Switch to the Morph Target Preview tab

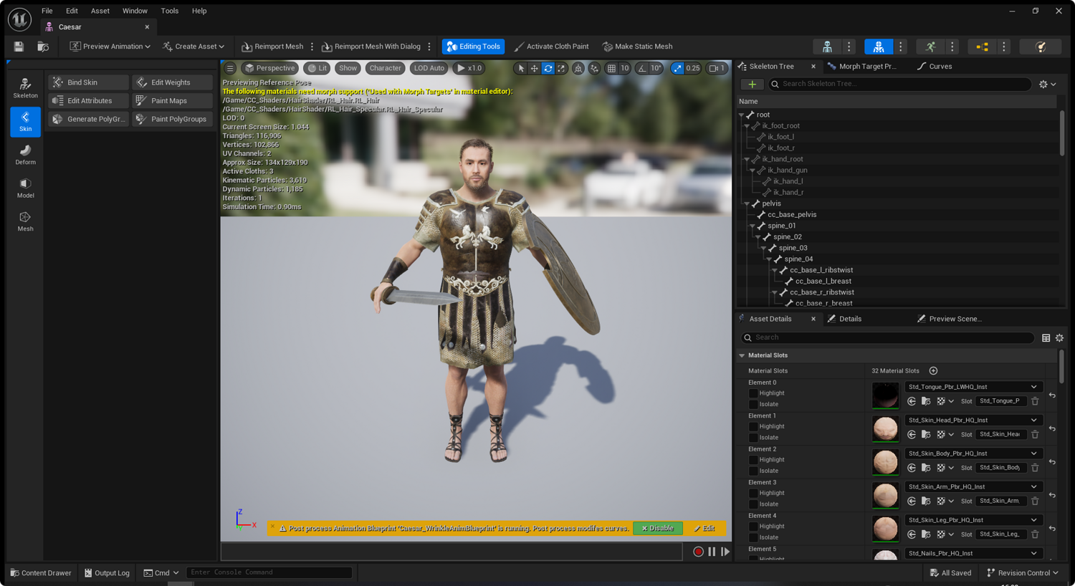point(861,67)
